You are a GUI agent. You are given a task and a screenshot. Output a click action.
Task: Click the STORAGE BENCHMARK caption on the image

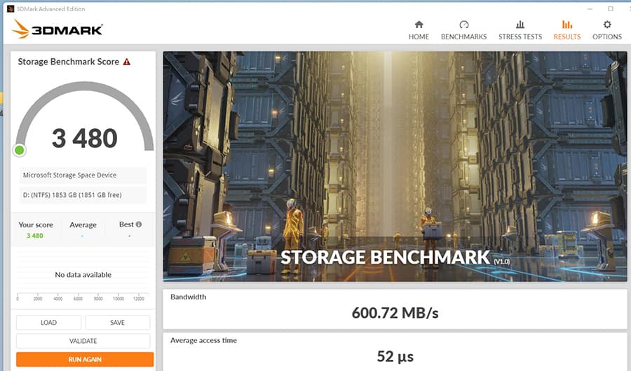[385, 257]
